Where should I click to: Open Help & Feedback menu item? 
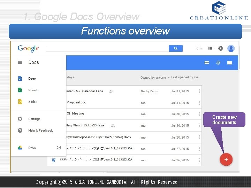click(38, 131)
